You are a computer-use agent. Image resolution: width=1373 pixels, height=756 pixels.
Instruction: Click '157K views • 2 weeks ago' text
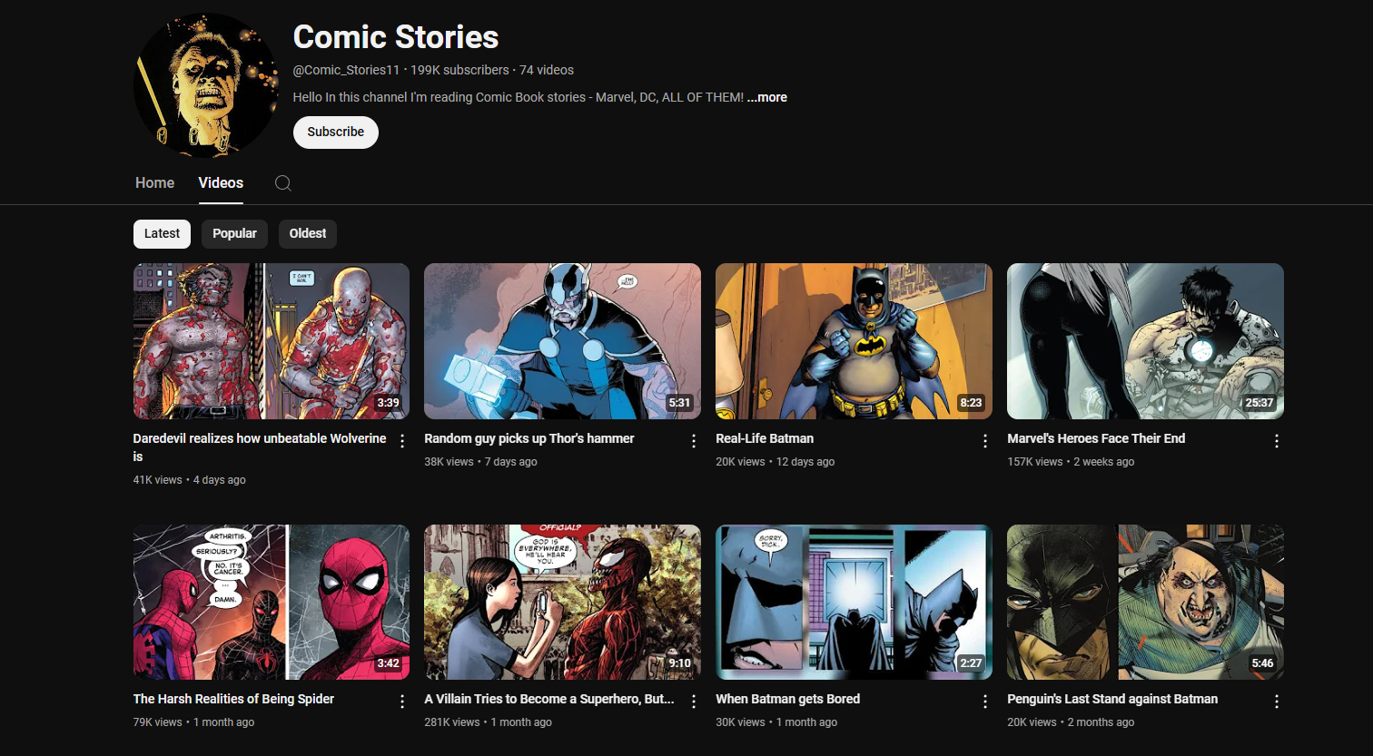[x=1071, y=462]
